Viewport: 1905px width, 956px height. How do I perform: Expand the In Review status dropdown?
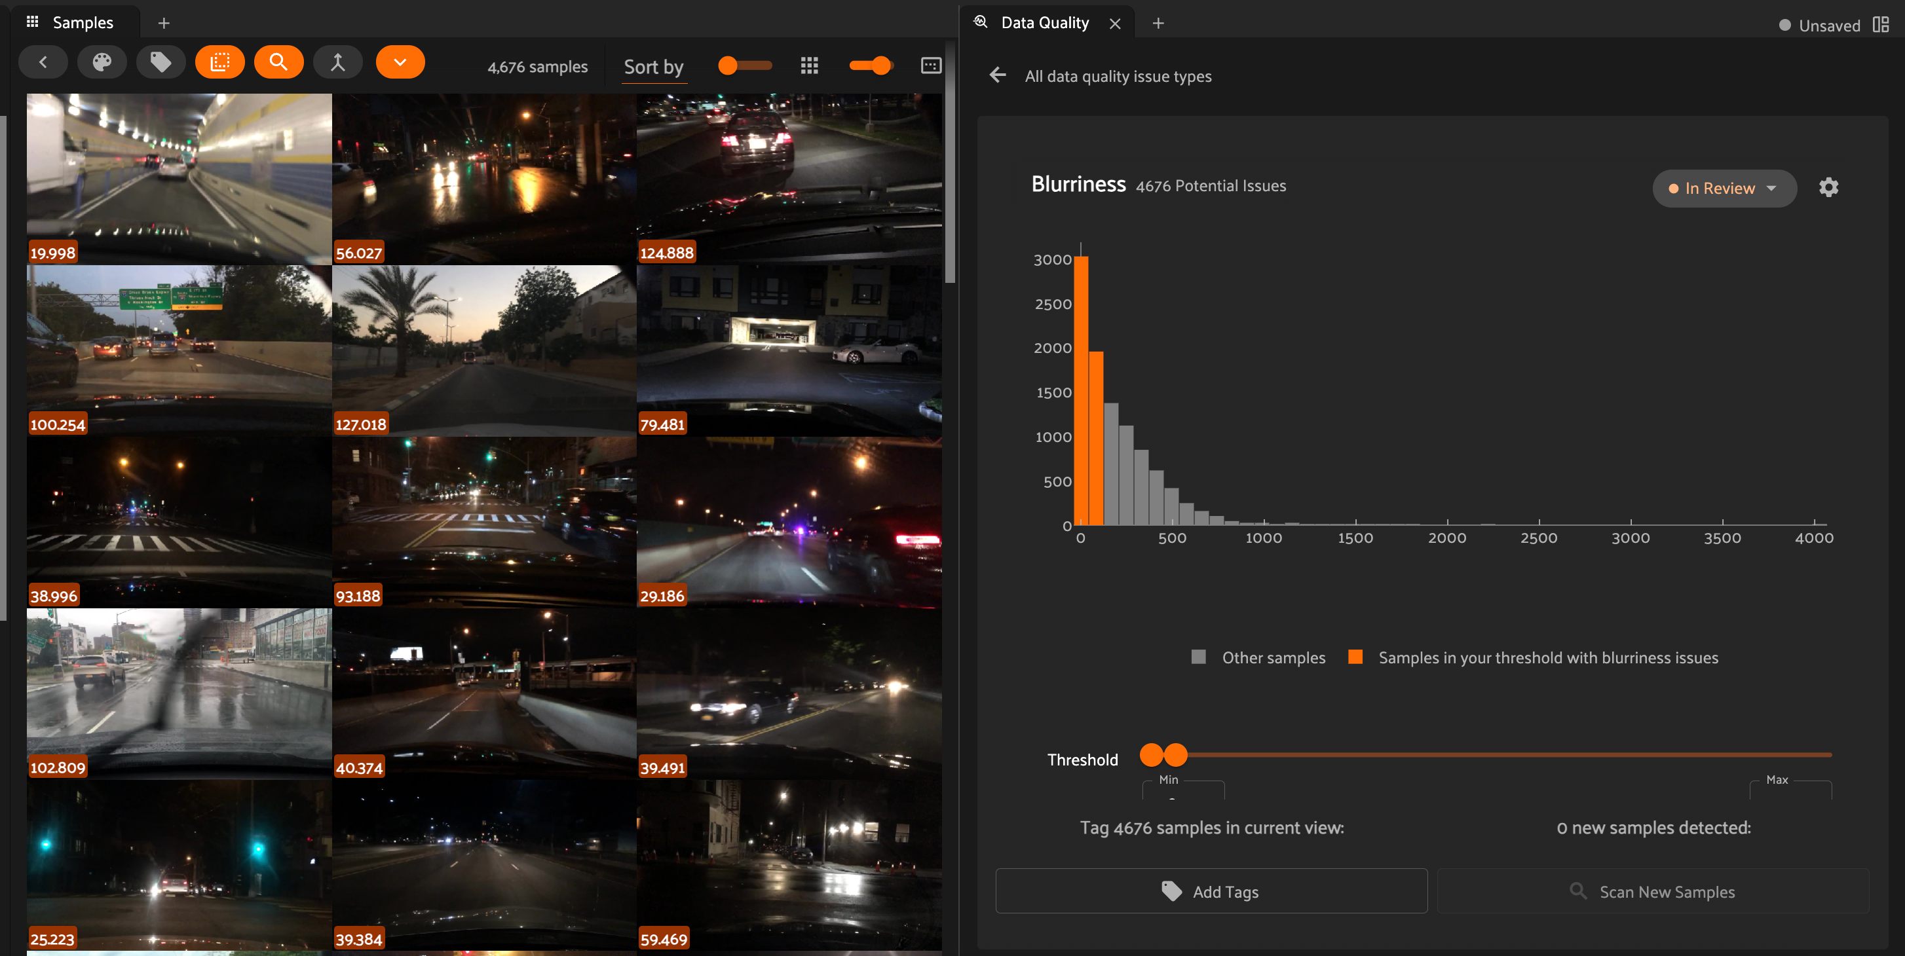[1724, 189]
